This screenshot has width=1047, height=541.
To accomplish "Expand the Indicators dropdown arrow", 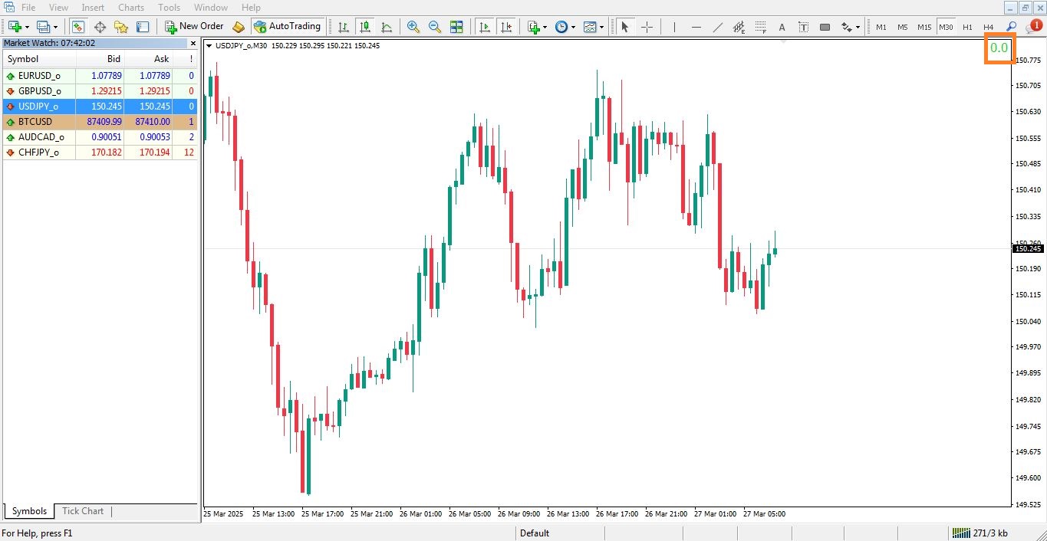I will click(x=545, y=27).
